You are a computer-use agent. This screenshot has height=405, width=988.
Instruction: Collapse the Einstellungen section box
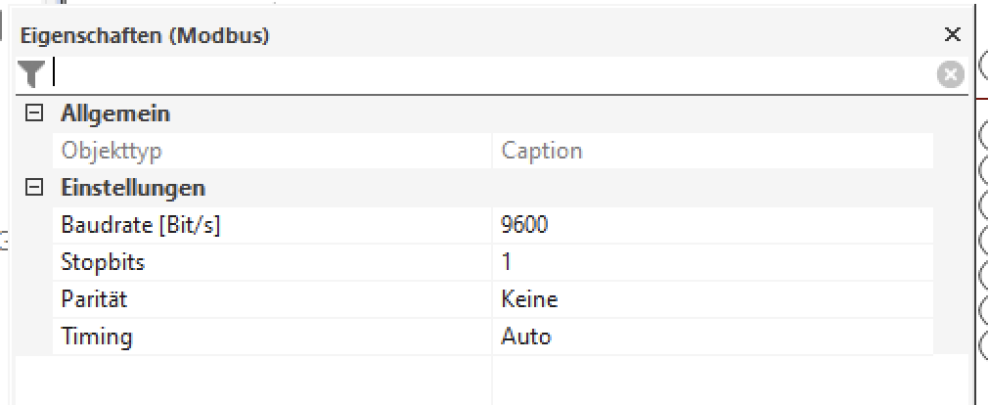tap(35, 188)
